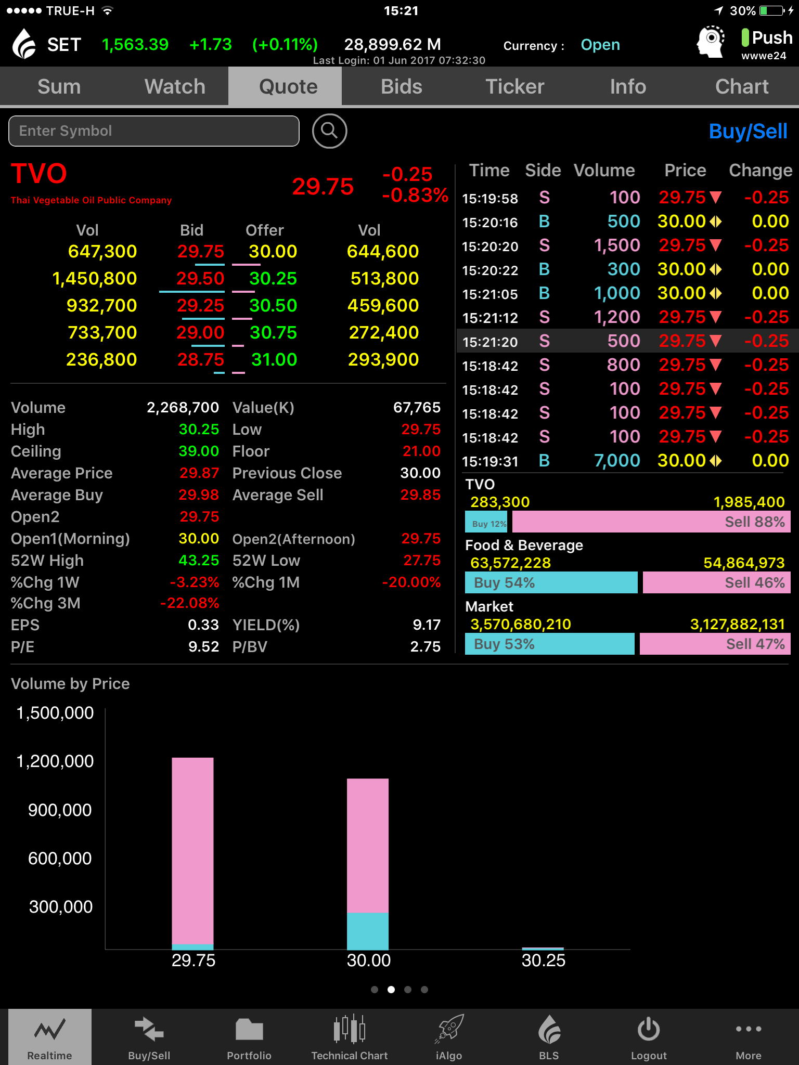Select bid price 28.75
The image size is (799, 1065).
tap(200, 360)
